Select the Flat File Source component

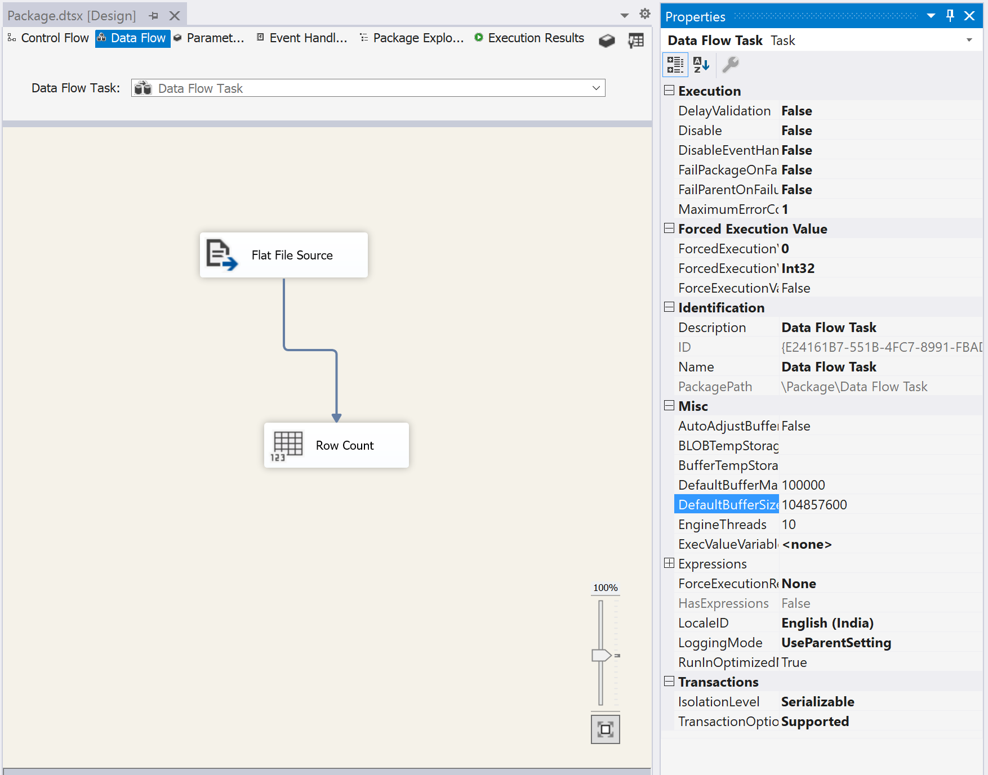pos(284,255)
